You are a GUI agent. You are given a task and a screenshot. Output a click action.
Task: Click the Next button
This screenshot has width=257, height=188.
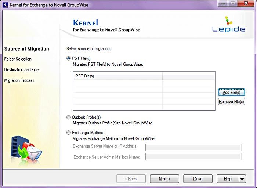[x=164, y=179]
